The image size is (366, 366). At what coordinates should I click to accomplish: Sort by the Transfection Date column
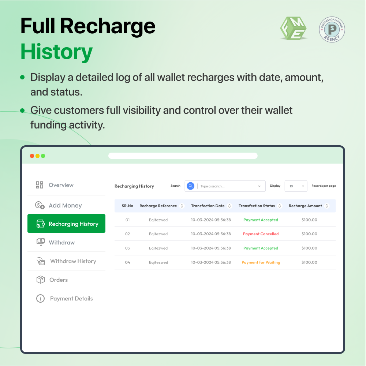[230, 206]
